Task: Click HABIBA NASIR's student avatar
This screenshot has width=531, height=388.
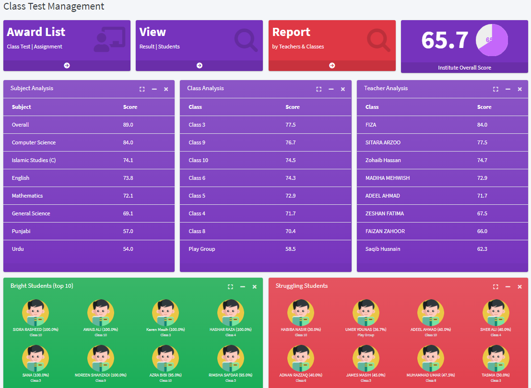Action: click(301, 313)
